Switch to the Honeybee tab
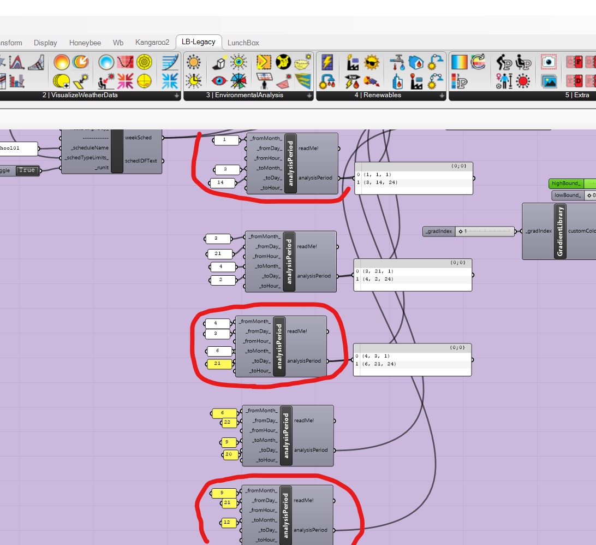Screen dimensions: 596x545 tap(85, 43)
